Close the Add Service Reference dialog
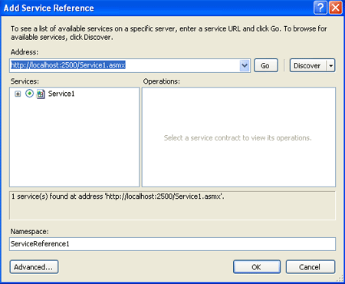Screen dimensions: 345x284 coord(336,8)
